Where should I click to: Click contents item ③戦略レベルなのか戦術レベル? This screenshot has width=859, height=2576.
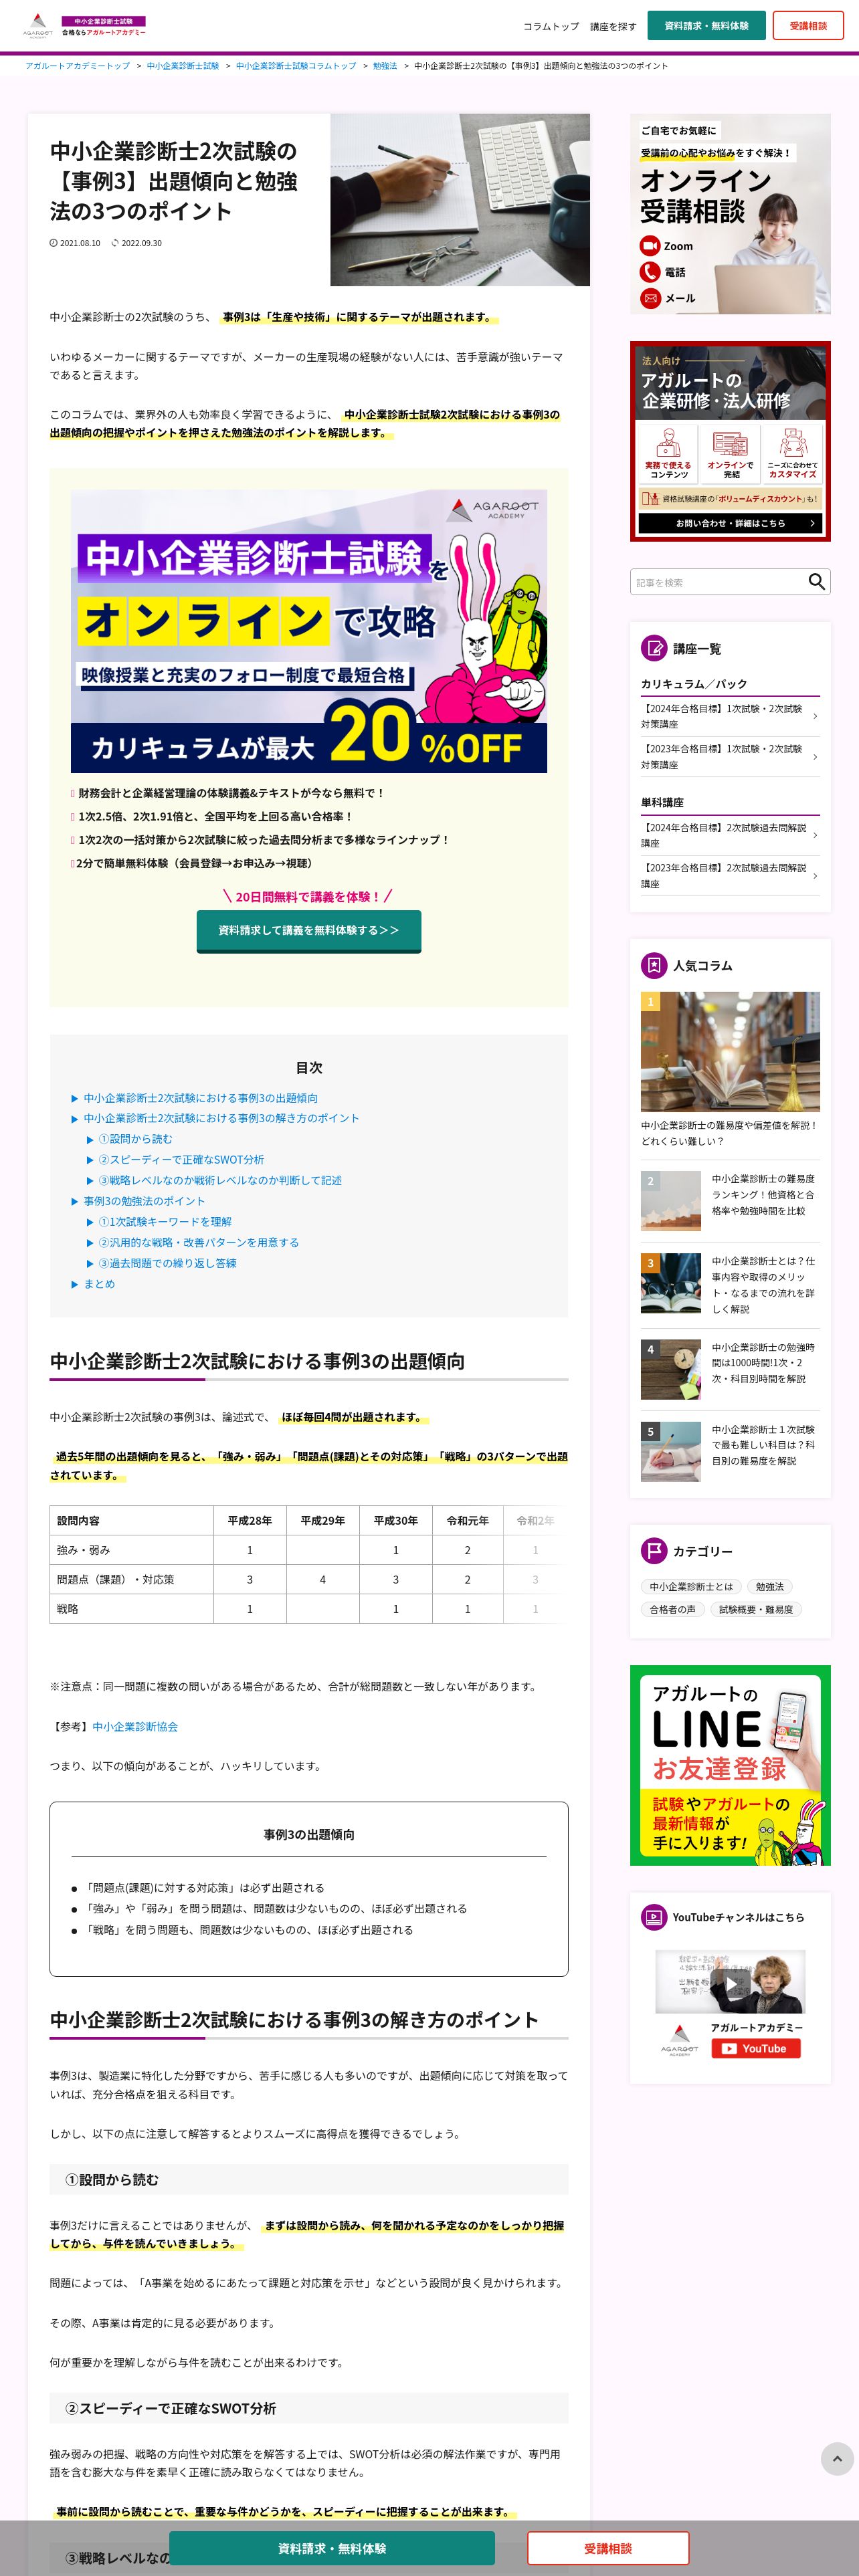220,1180
